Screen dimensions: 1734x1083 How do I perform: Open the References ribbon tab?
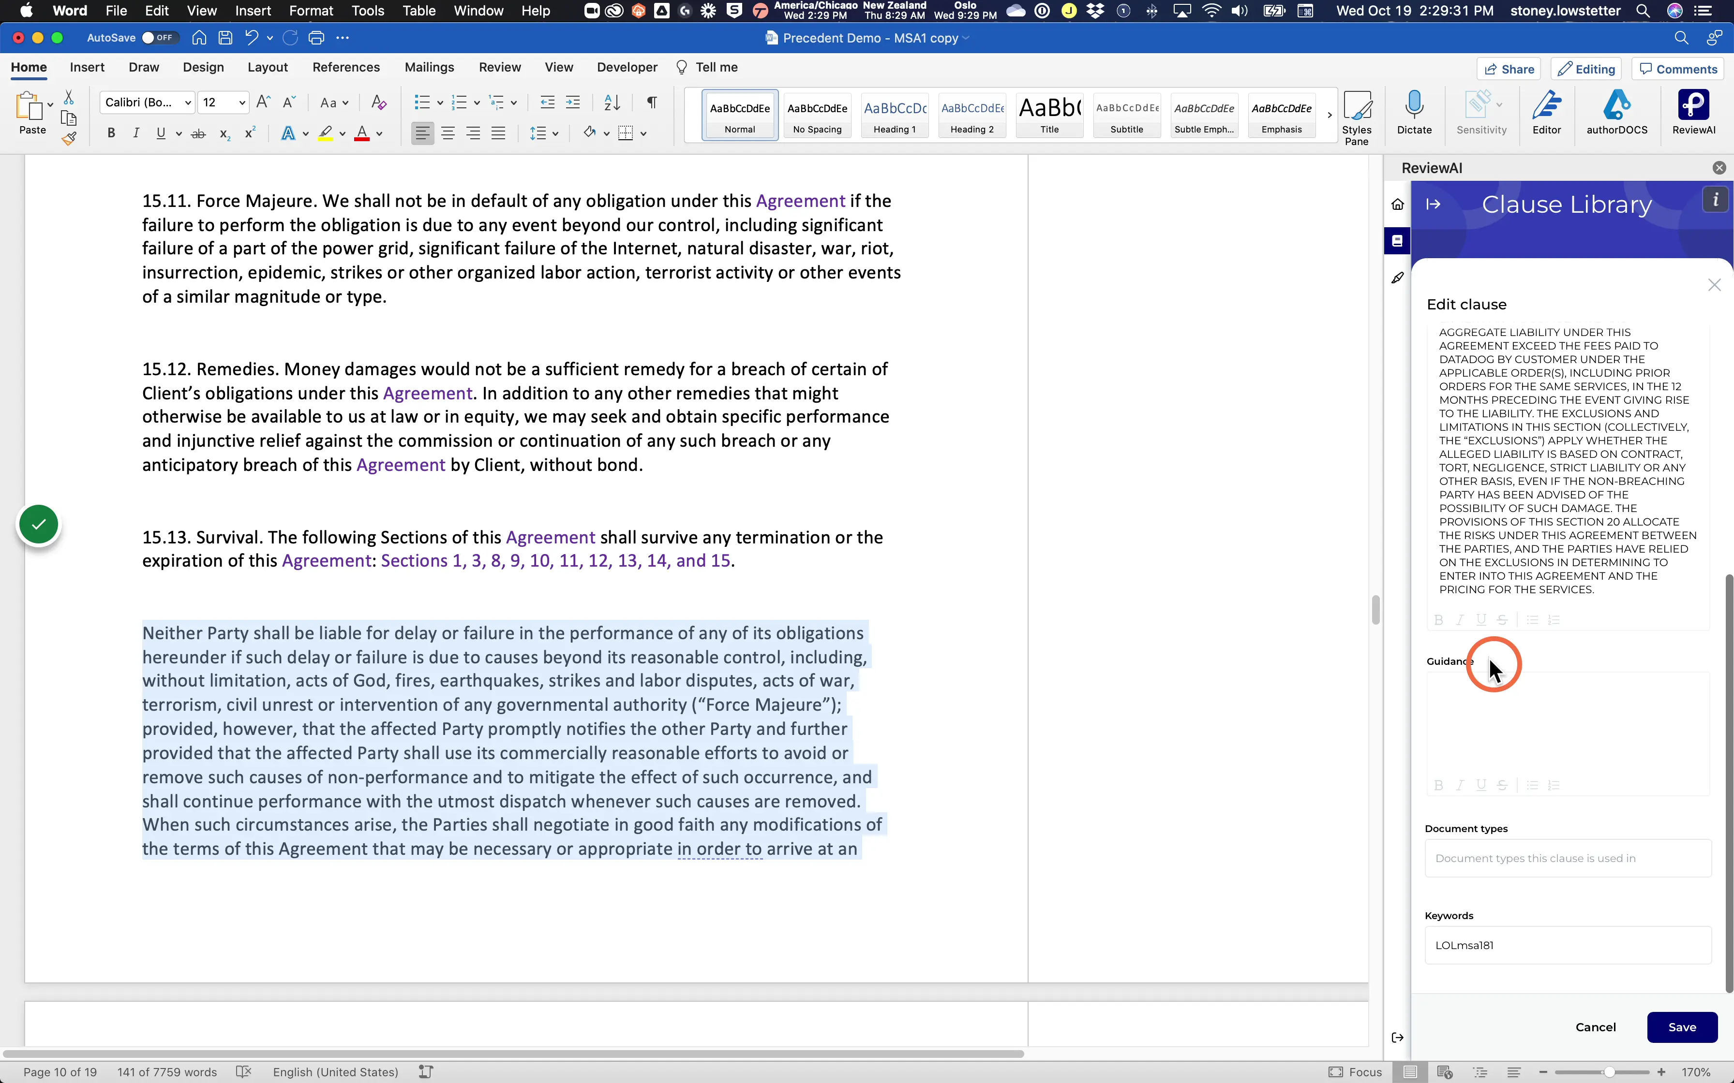346,67
